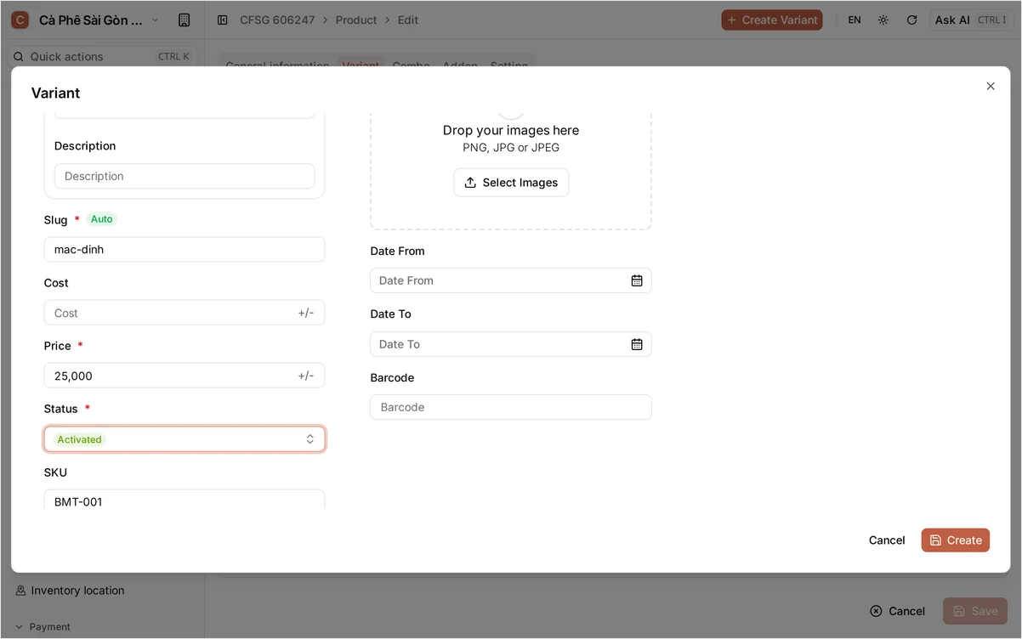This screenshot has height=639, width=1022.
Task: Click the drop images upload area
Action: [x=511, y=170]
